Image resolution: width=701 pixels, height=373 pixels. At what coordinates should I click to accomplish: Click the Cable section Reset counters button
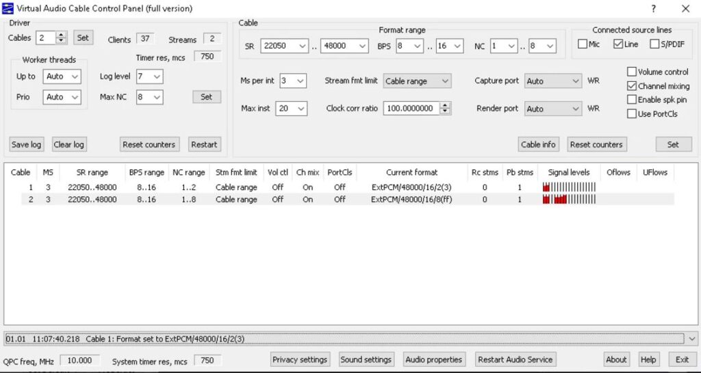pyautogui.click(x=597, y=144)
